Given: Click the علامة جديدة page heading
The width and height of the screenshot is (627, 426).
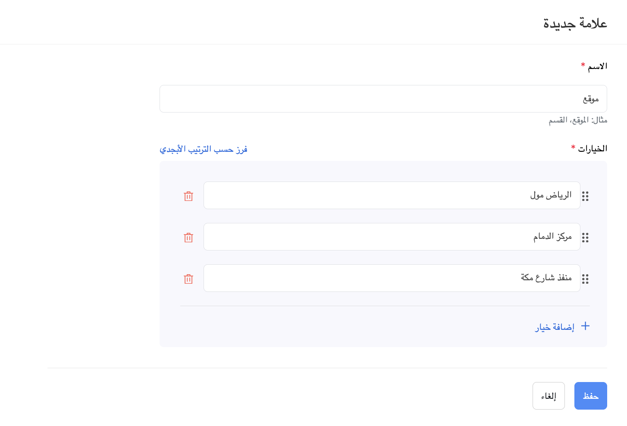Looking at the screenshot, I should (x=575, y=23).
